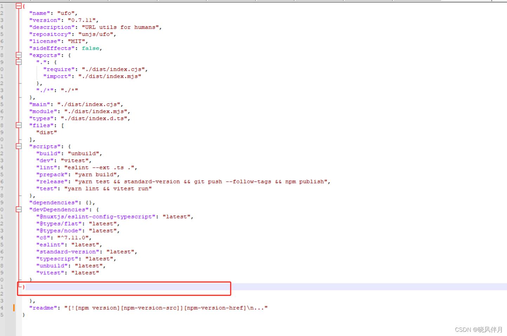Collapse the root object fold marker beside the opening brace
This screenshot has width=507, height=336.
point(19,6)
